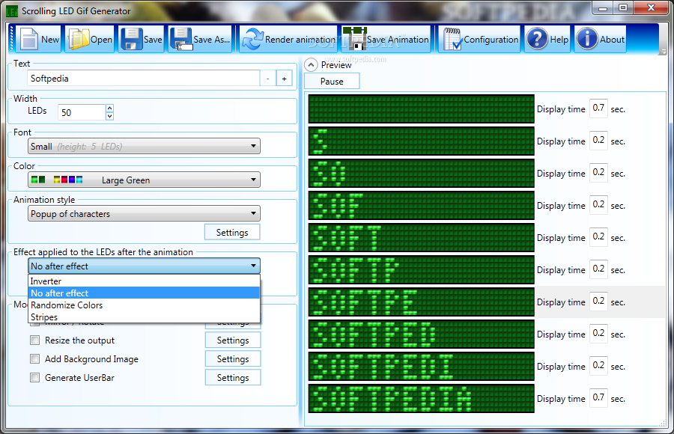Edit the first frame's 0.7 display time

[598, 109]
